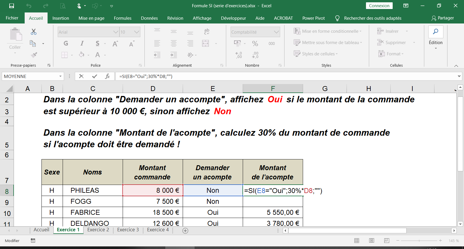
Task: Switch to Exercice 2 sheet tab
Action: tap(98, 230)
